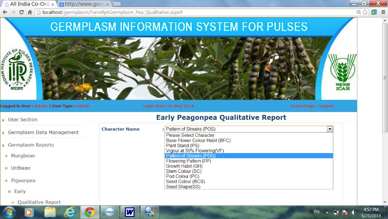Click the last pinned taskbar app icon

coord(150,212)
